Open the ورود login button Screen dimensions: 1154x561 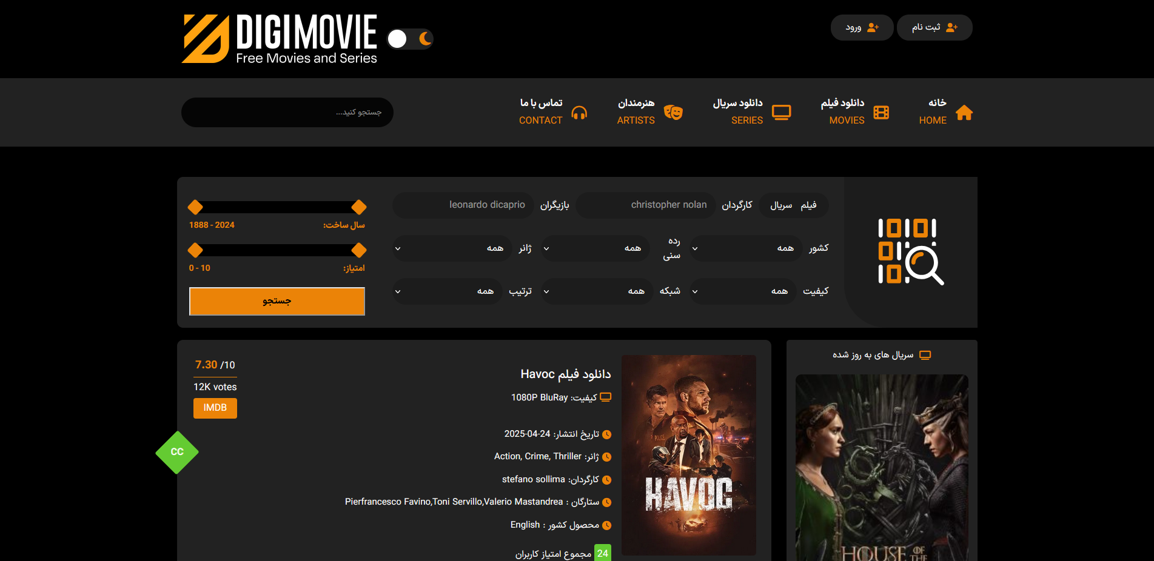(862, 27)
